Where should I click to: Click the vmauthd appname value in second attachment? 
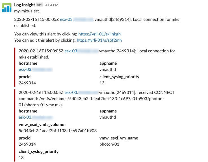(x=108, y=117)
